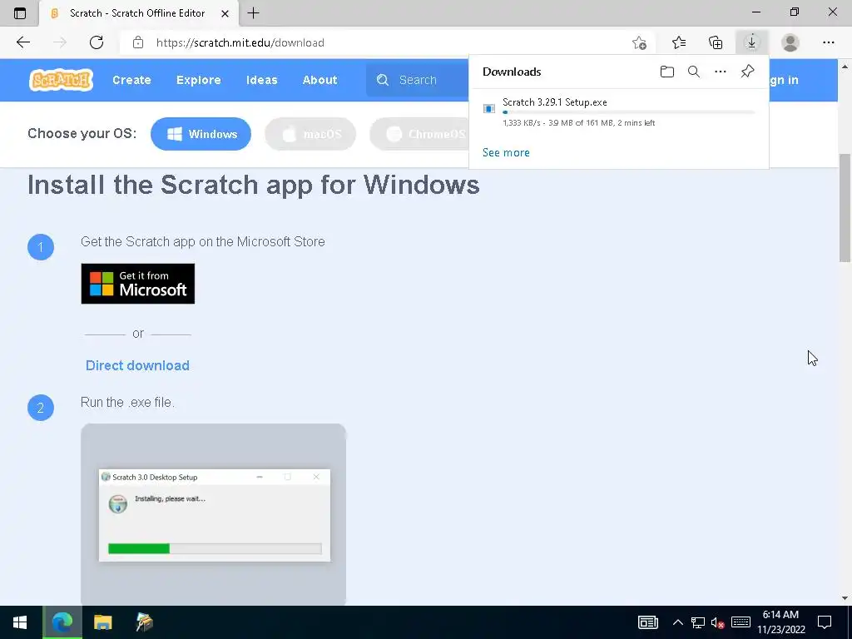Screen dimensions: 852x639
Task: Click Microsoft Edge in the taskbar
Action: coord(62,622)
